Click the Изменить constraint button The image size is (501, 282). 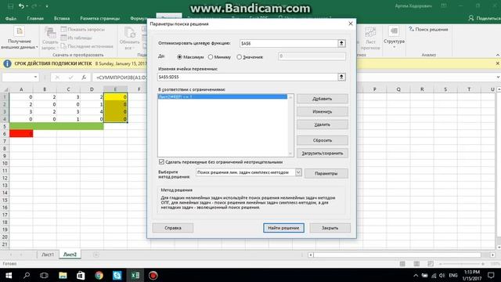click(322, 111)
